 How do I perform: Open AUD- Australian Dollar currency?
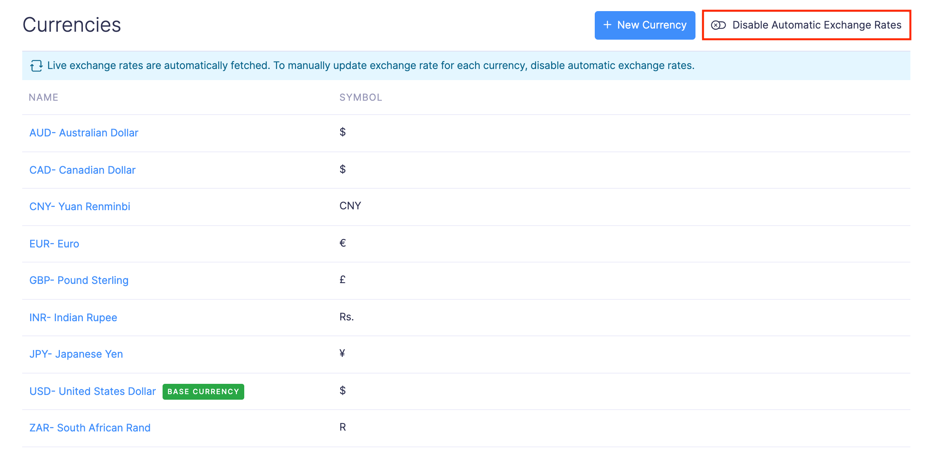click(x=84, y=133)
